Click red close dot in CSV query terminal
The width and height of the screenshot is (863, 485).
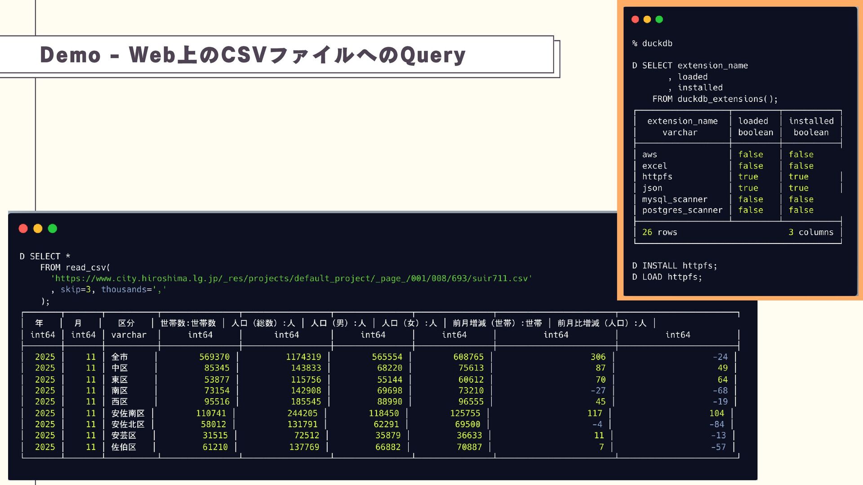(x=23, y=229)
